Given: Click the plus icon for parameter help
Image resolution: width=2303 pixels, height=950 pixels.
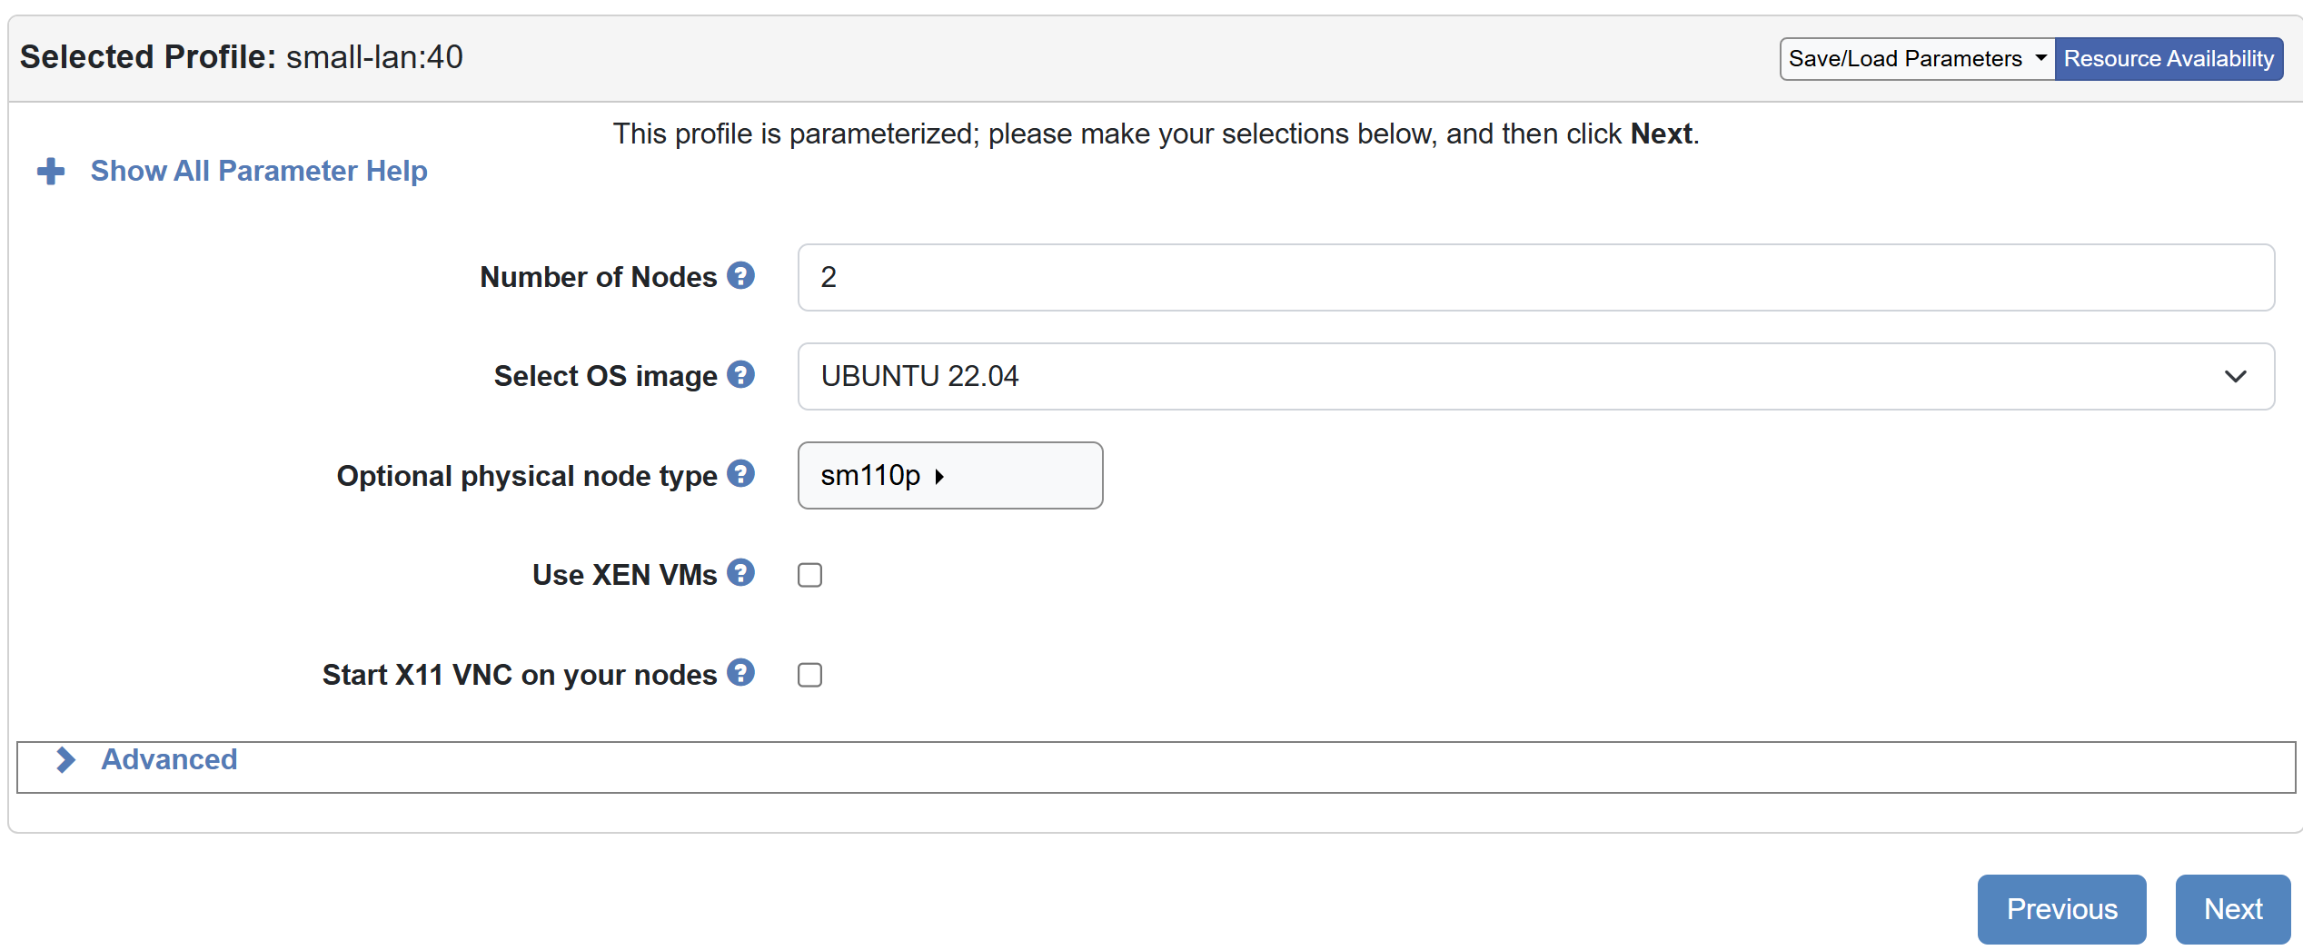Looking at the screenshot, I should click(51, 171).
